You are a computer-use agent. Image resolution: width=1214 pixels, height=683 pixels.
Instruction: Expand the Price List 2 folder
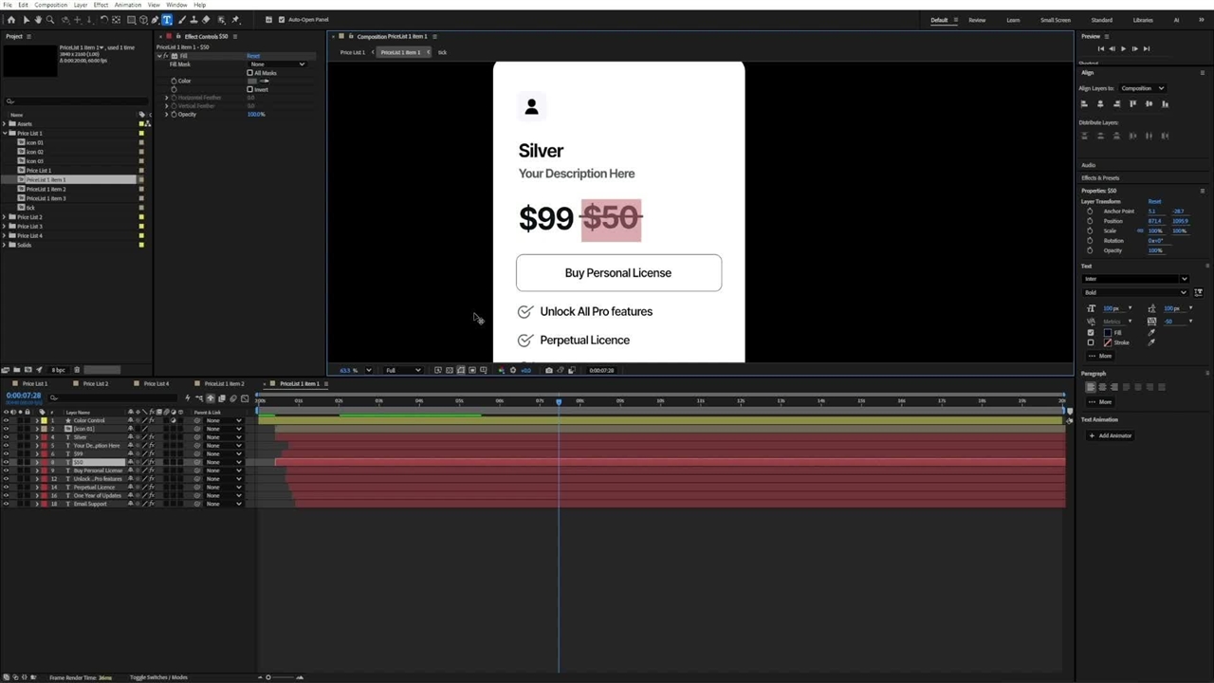point(5,217)
